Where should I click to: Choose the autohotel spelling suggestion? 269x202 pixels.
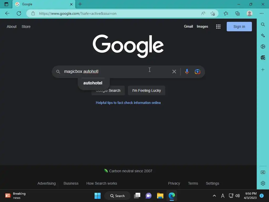(x=93, y=83)
